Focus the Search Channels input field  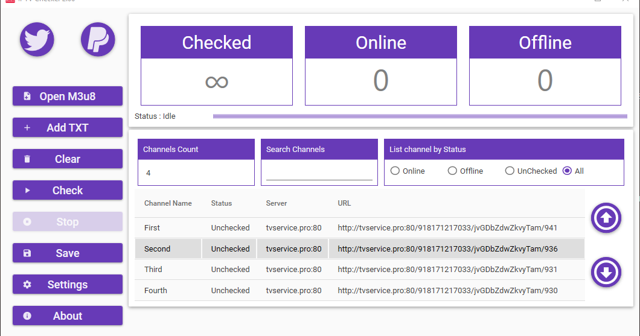[319, 173]
